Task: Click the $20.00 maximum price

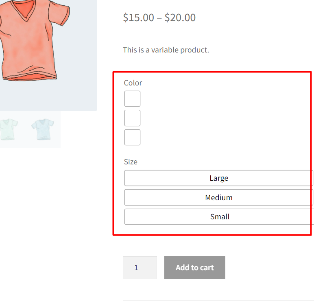Action: coord(180,18)
